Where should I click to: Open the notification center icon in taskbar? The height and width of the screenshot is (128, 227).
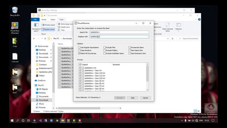[x=213, y=121]
